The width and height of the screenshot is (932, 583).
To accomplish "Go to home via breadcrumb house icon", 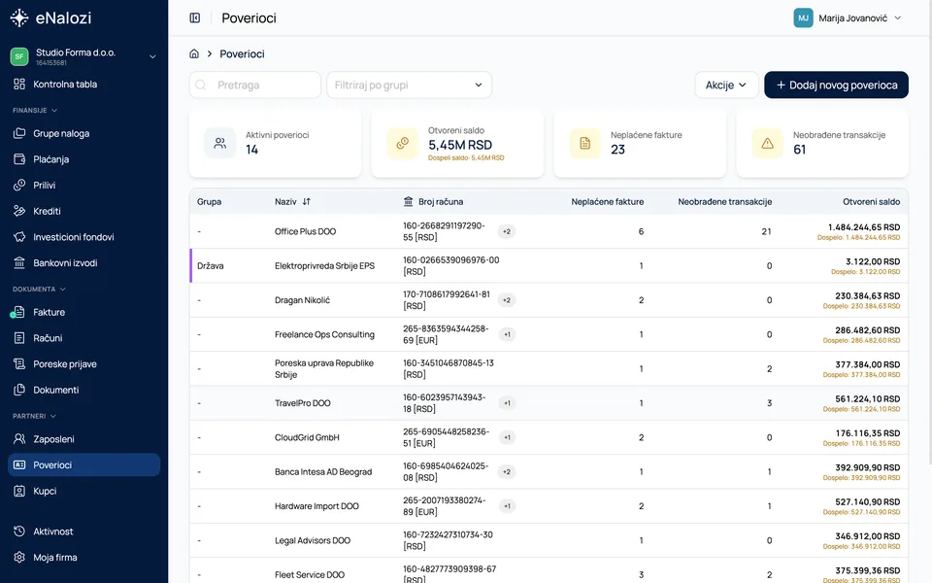I will [194, 53].
